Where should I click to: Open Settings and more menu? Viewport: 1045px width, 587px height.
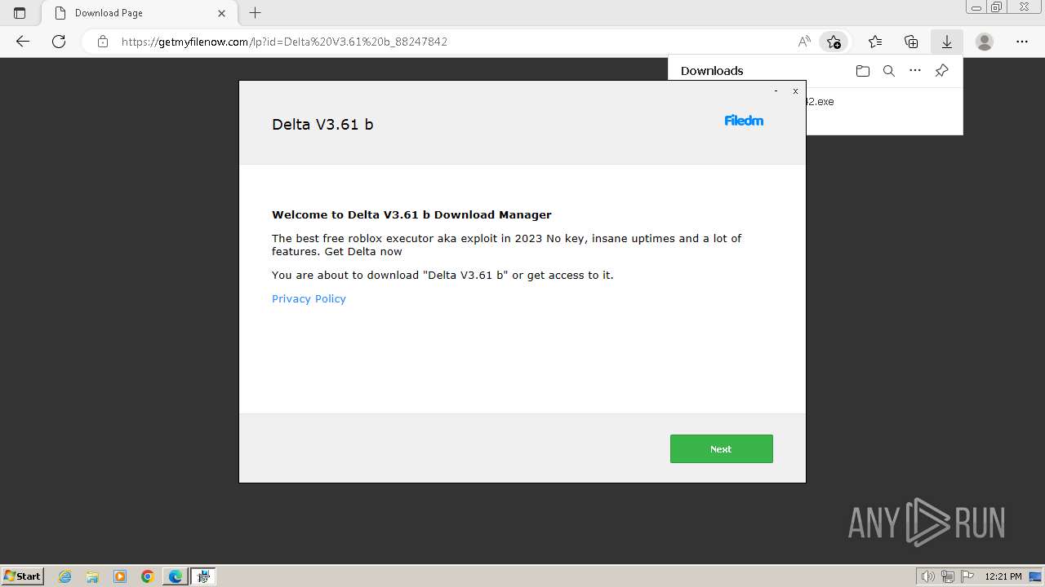click(x=1022, y=42)
